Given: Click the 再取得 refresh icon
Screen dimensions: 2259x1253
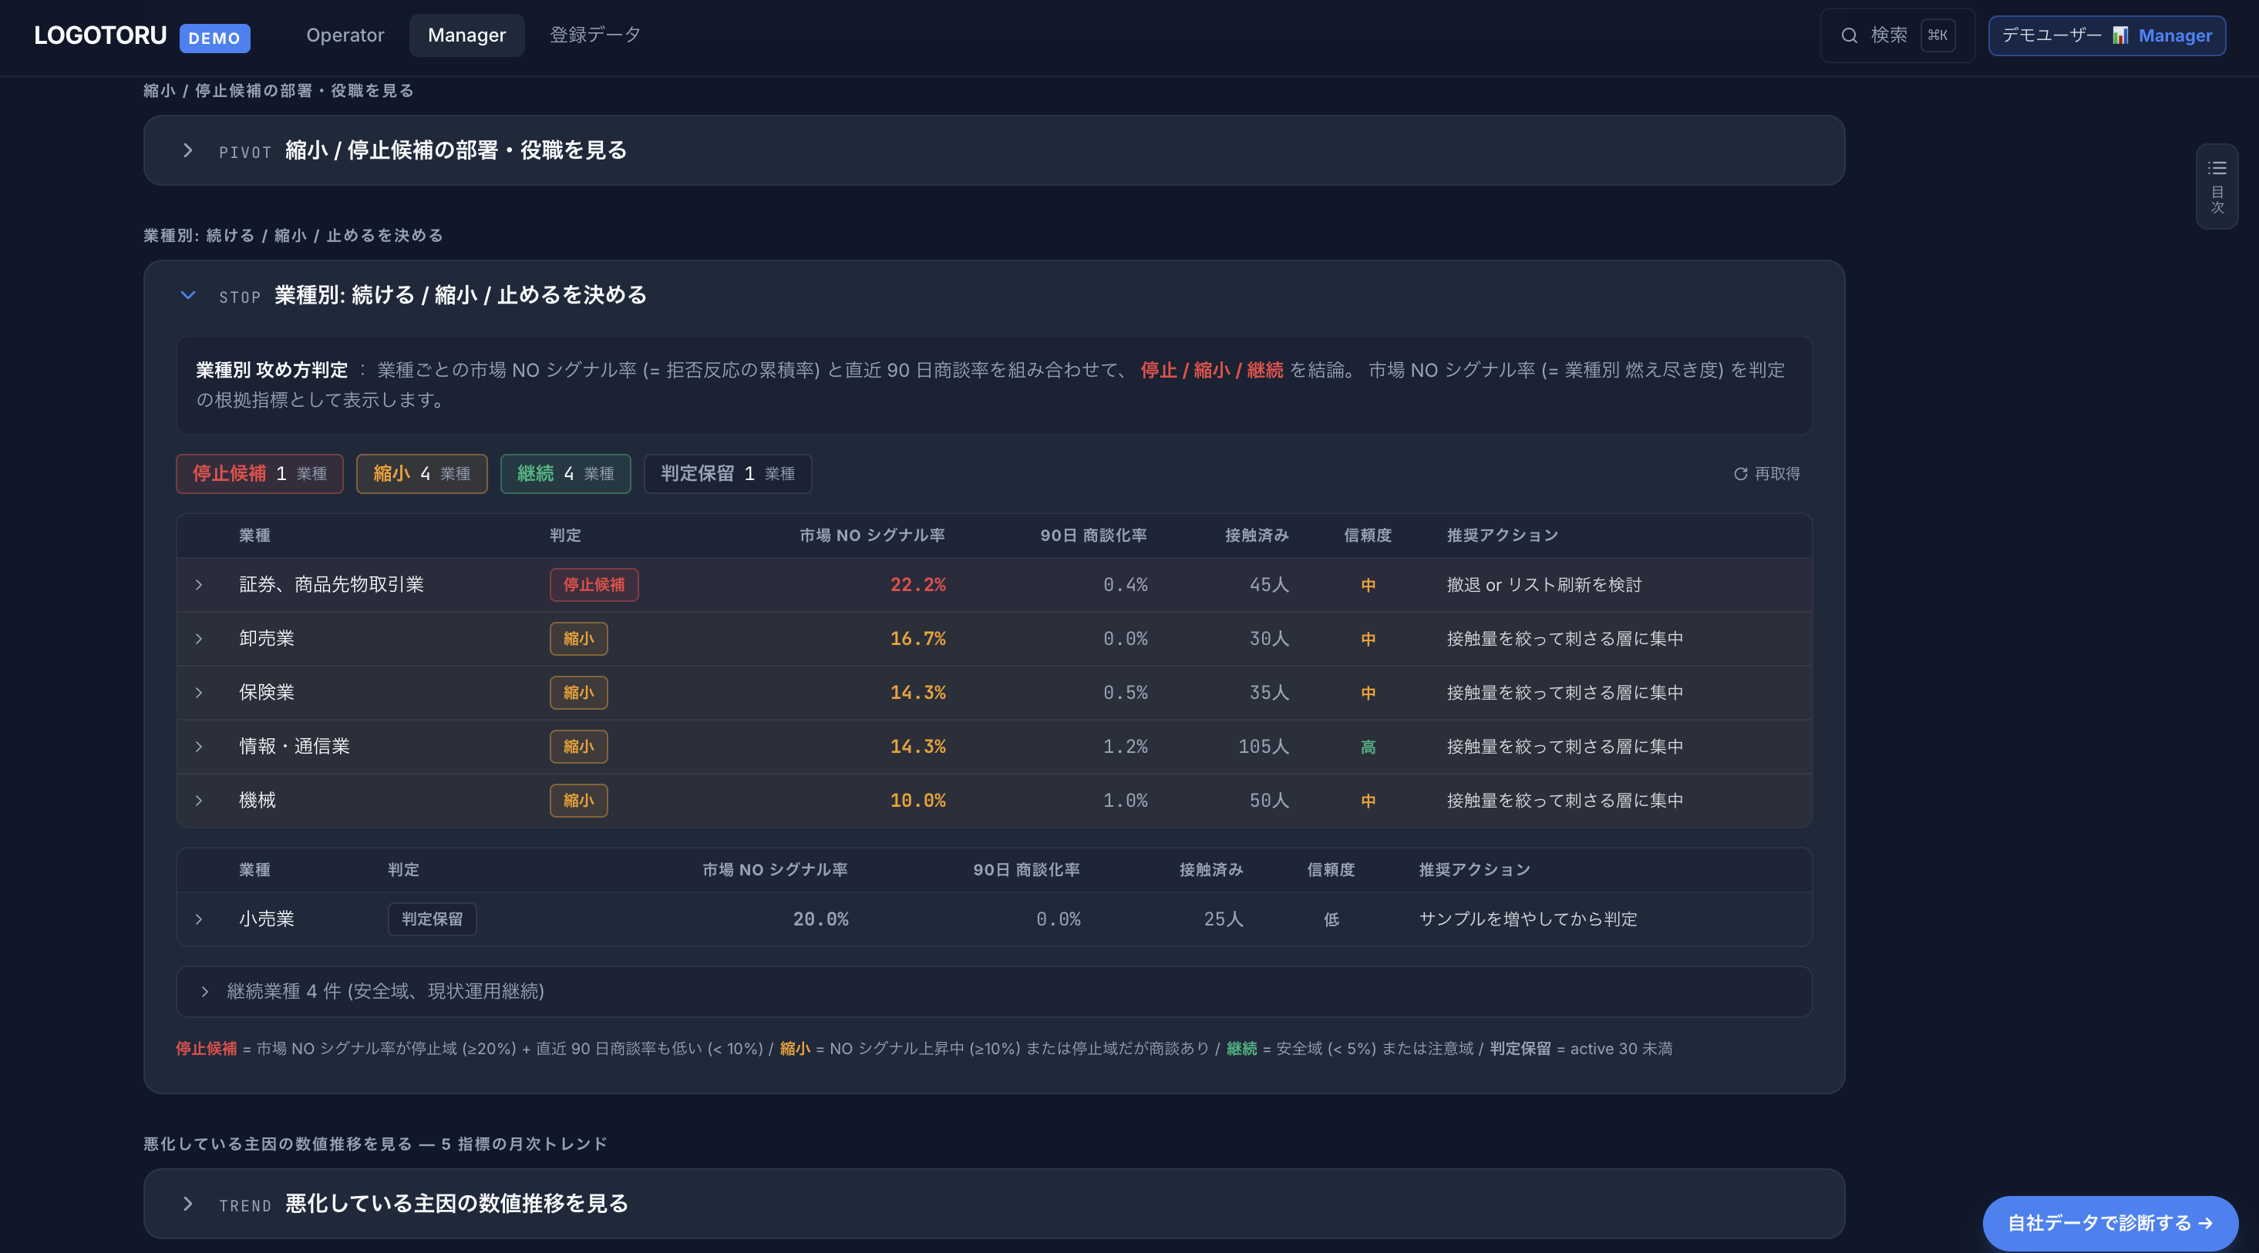Looking at the screenshot, I should (1741, 473).
